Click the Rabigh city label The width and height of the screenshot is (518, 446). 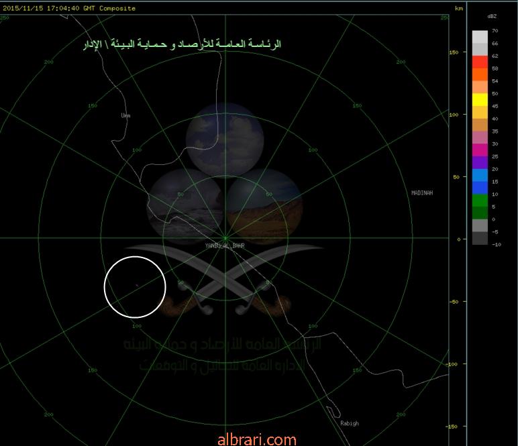click(x=350, y=423)
